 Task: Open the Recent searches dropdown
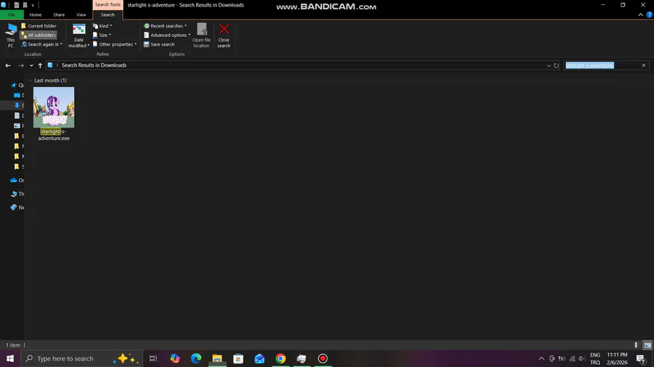(166, 26)
